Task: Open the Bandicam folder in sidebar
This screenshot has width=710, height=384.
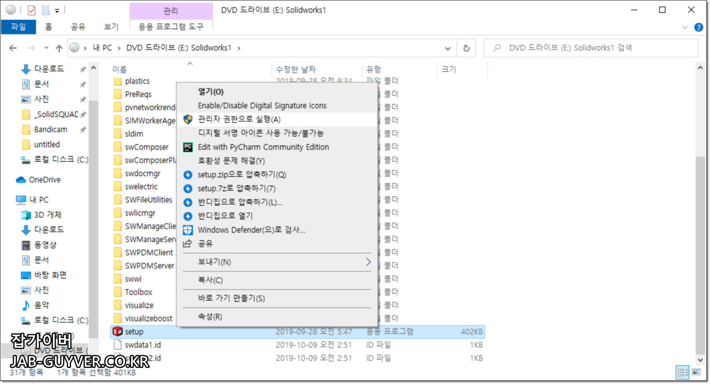Action: [x=50, y=129]
